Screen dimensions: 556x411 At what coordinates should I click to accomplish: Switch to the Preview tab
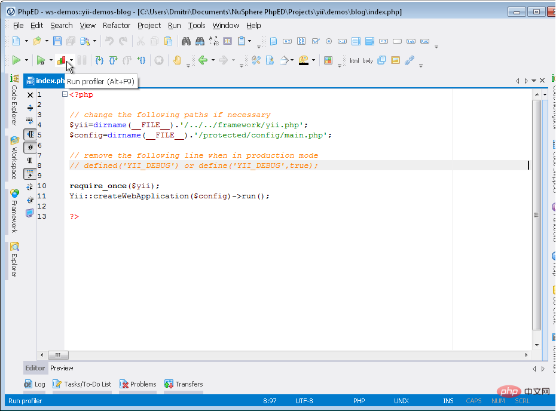(62, 368)
